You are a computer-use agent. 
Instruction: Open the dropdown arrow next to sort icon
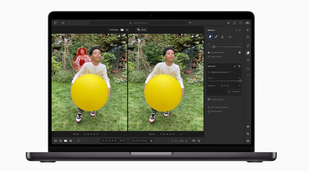coord(83,141)
